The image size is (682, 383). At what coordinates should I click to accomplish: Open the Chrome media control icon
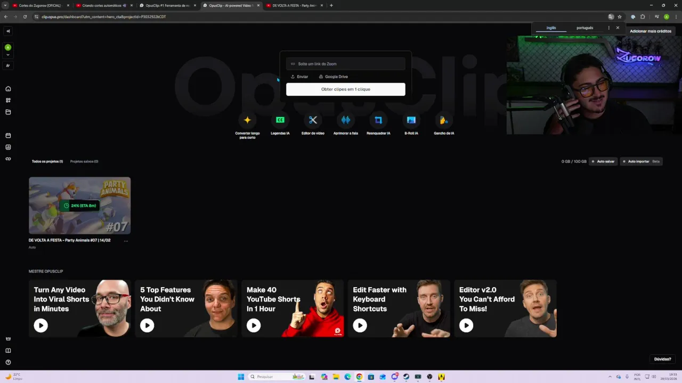(x=657, y=16)
